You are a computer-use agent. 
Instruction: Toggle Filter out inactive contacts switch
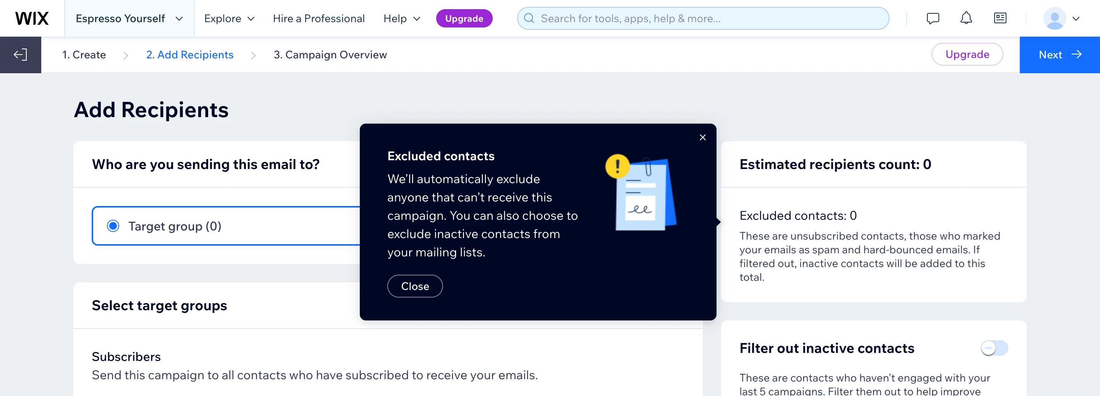[x=994, y=348]
